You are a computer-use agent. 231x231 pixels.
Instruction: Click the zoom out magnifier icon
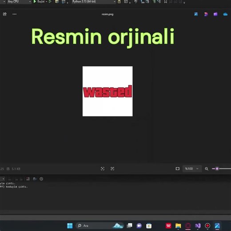207,169
